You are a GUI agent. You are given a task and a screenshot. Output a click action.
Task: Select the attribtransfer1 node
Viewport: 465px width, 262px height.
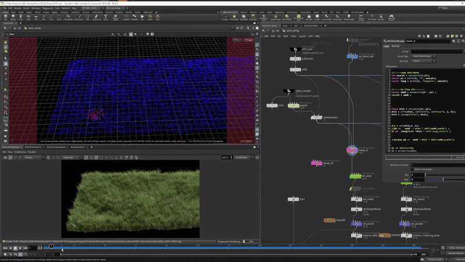pos(317,117)
